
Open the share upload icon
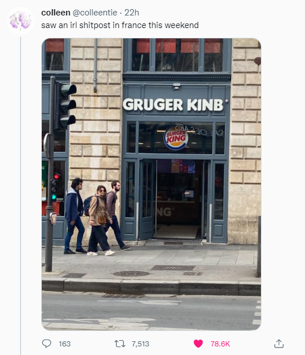pyautogui.click(x=279, y=344)
